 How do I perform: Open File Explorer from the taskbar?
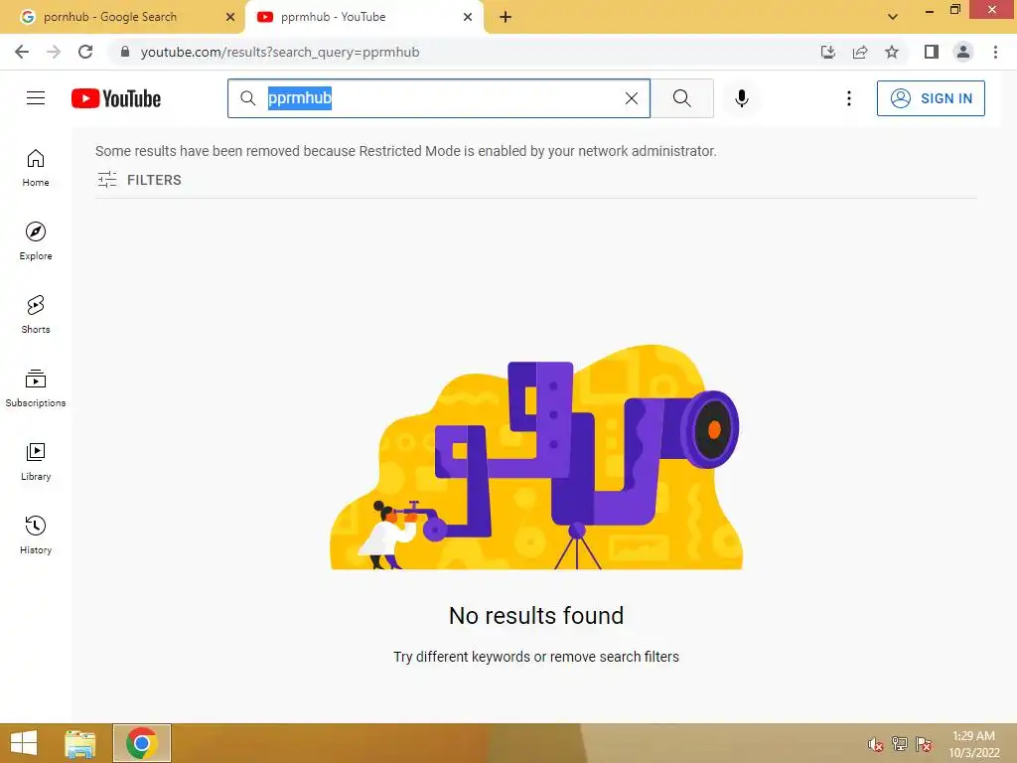point(79,743)
